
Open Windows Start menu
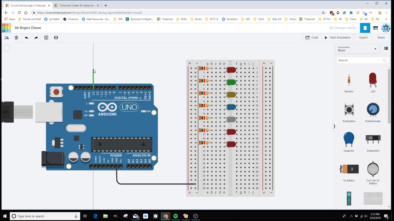tap(5, 216)
